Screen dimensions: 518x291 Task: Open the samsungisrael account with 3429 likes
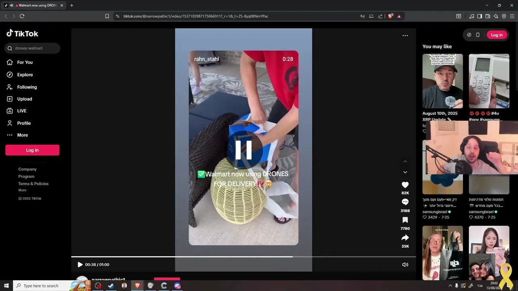[436, 212]
